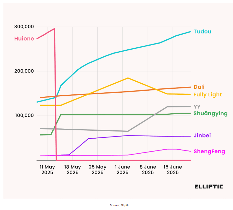Viewport: 233px width, 210px height.
Task: Click the peak of the yellow Fully Light line
Action: 128,78
